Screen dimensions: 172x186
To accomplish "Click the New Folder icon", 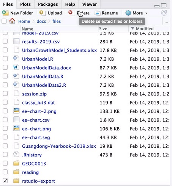I will click(5, 13).
